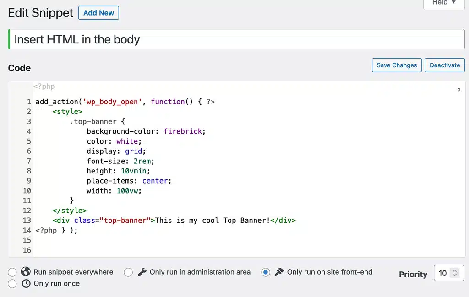
Task: Click the globe icon beside 'Run snippet everywhere'
Action: 26,272
